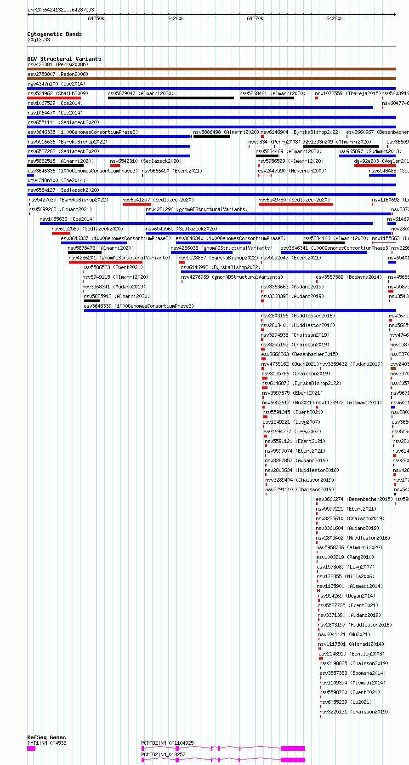The image size is (409, 765).
Task: Select nsv5528887 (ByrskaBishop2022) label
Action: tap(218, 258)
